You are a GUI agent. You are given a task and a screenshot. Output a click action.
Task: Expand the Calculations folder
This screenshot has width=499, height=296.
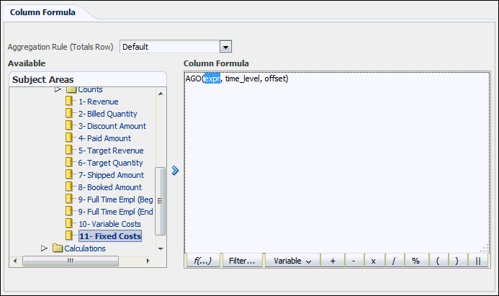(44, 248)
